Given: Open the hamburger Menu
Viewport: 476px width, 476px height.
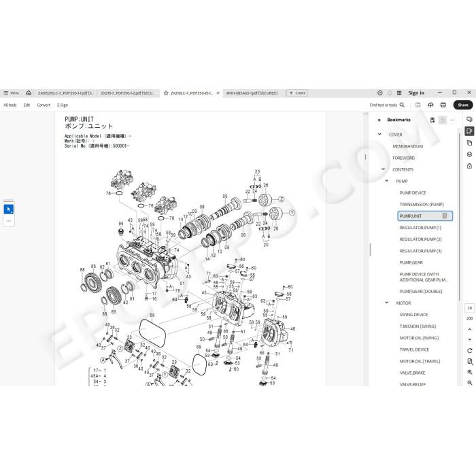Looking at the screenshot, I should pos(11,93).
